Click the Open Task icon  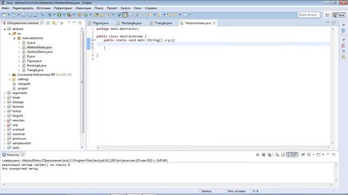(102, 15)
